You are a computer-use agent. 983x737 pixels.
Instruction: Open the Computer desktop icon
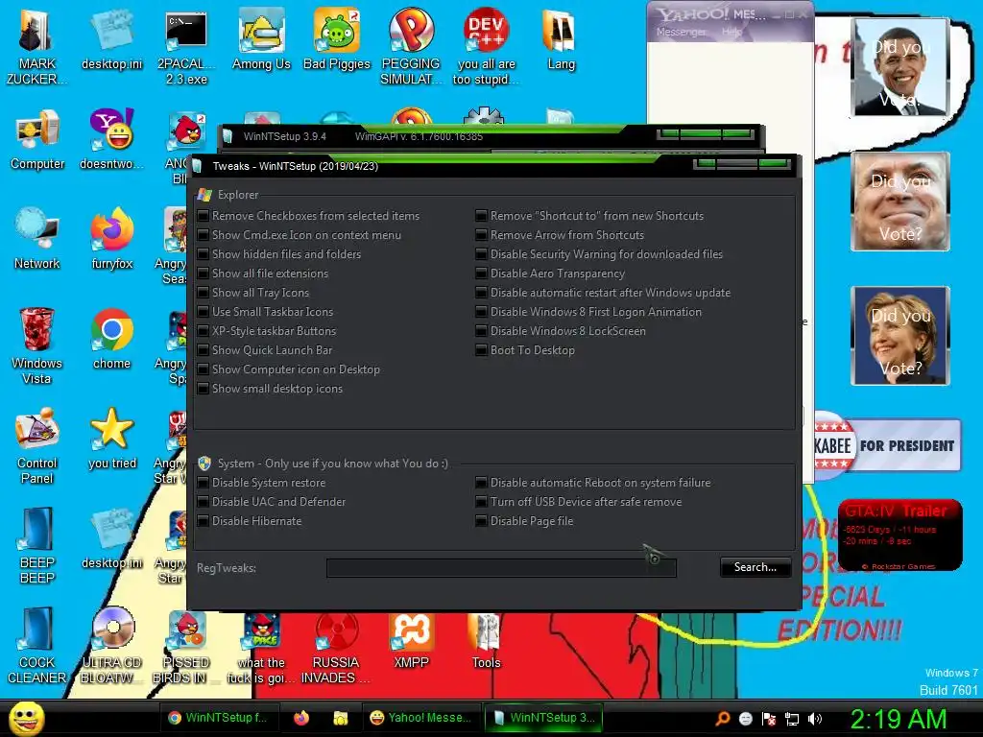pyautogui.click(x=37, y=140)
